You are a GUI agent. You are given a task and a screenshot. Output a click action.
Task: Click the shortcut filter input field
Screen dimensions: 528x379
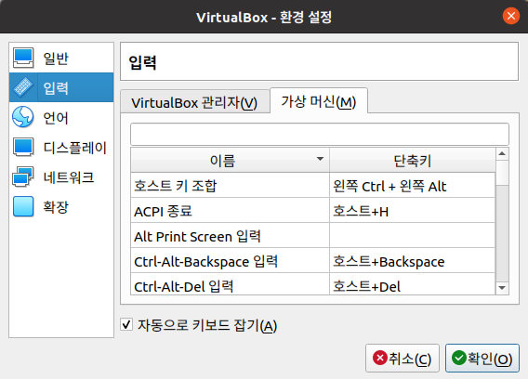[x=320, y=134]
